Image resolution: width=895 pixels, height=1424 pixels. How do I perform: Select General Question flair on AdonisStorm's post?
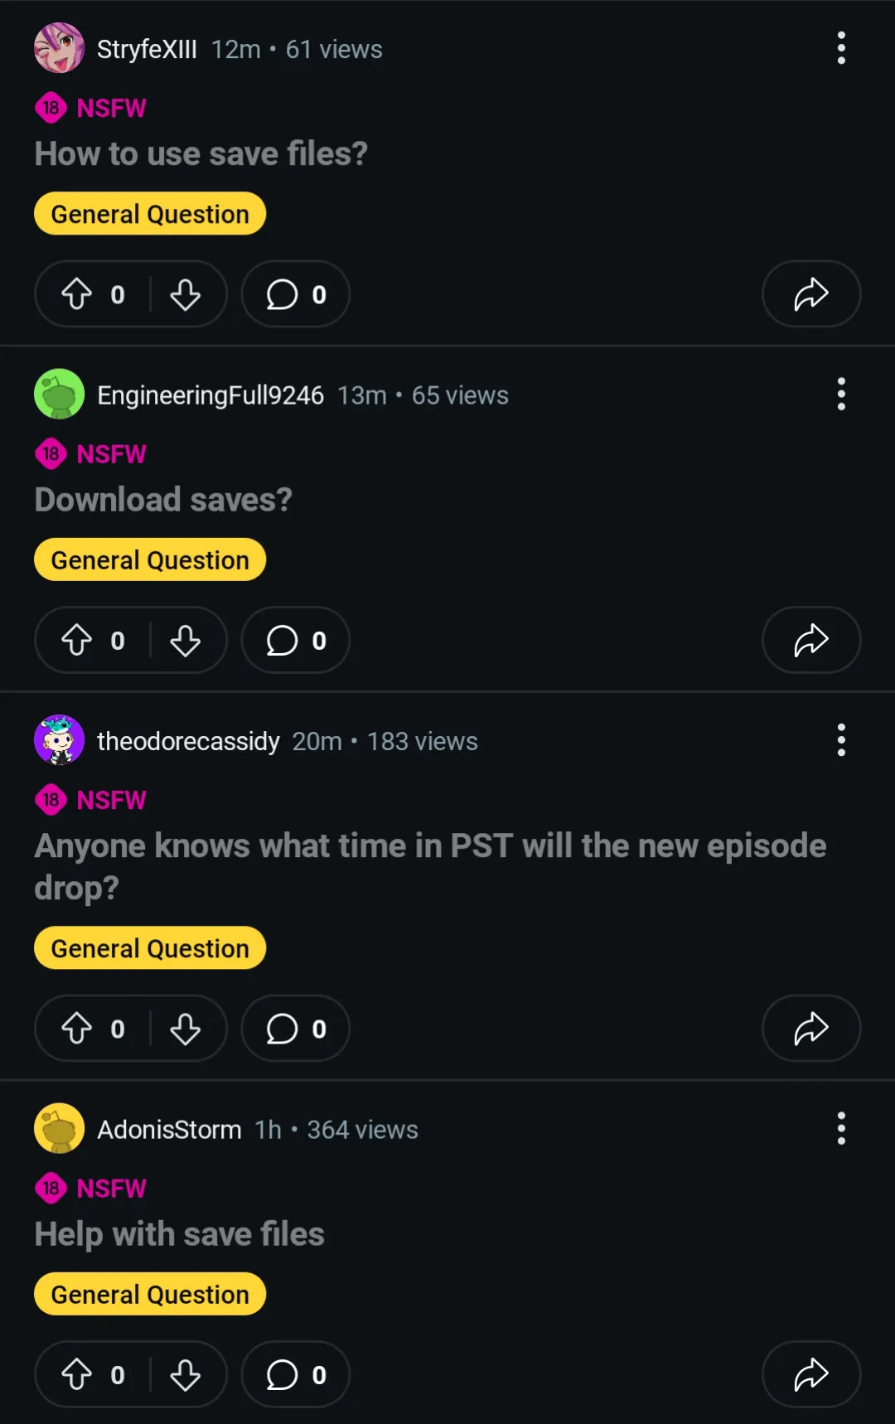[150, 1294]
